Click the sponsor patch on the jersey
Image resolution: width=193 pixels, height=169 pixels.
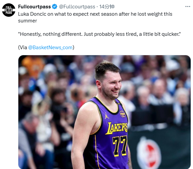coord(123,114)
